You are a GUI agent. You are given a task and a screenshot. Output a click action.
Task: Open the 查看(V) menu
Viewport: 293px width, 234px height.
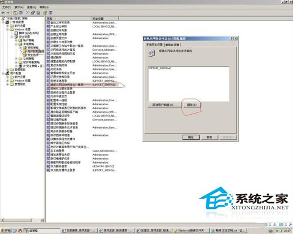click(31, 7)
